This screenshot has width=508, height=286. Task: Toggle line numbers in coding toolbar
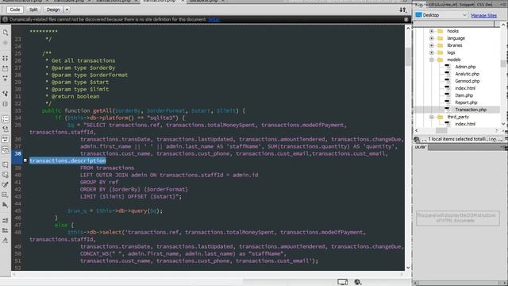[x=6, y=119]
